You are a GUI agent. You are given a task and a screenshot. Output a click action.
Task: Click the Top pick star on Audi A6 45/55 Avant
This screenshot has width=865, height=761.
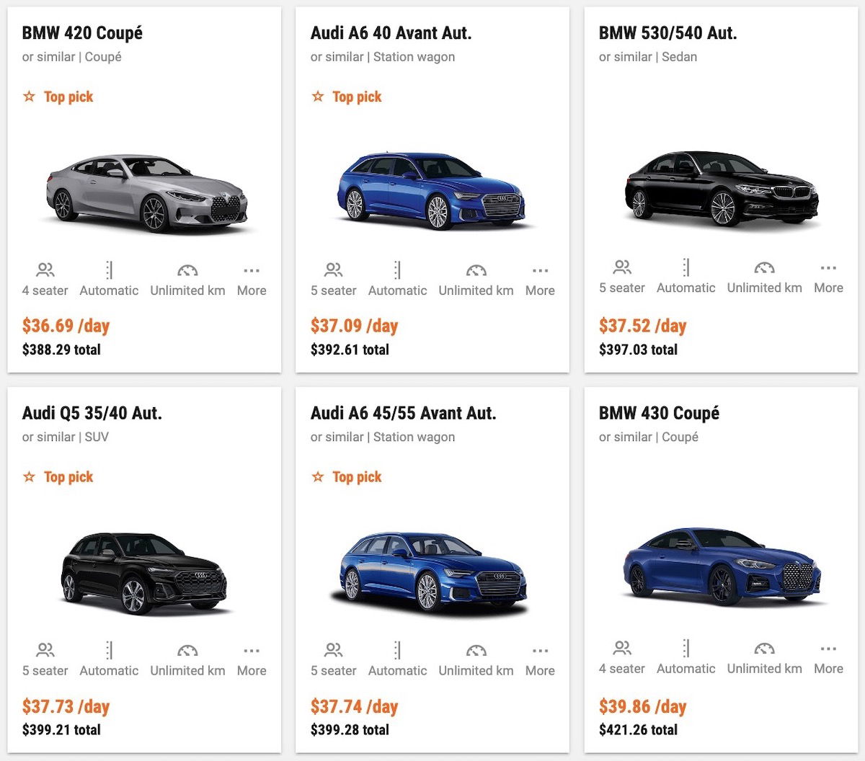coord(318,475)
